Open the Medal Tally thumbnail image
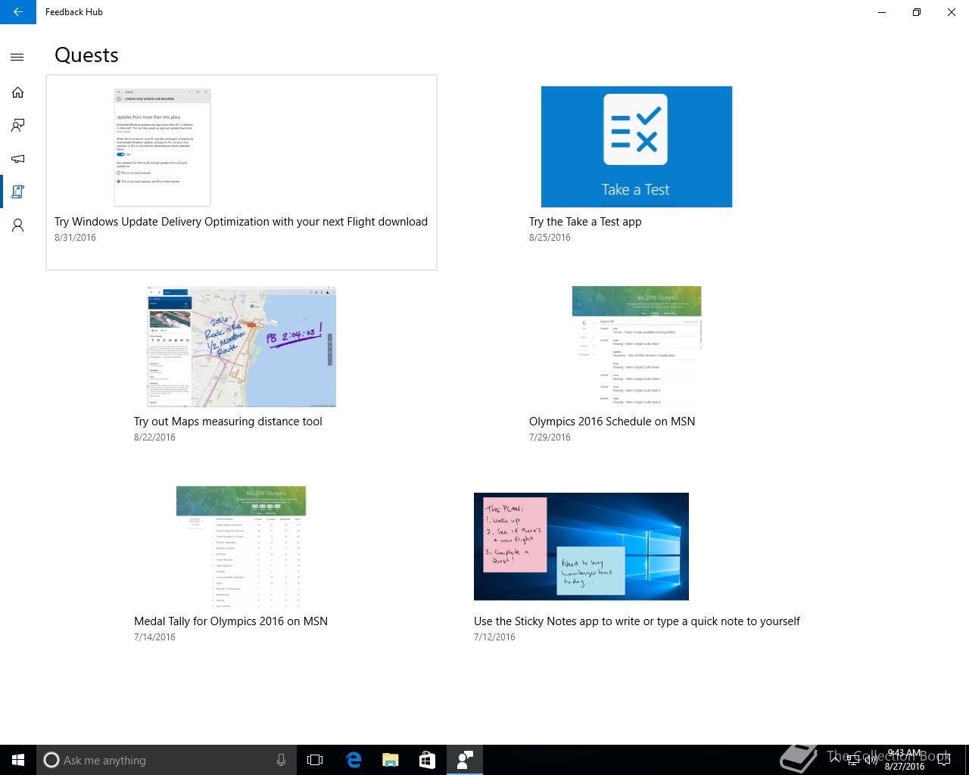Image resolution: width=969 pixels, height=775 pixels. tap(241, 546)
